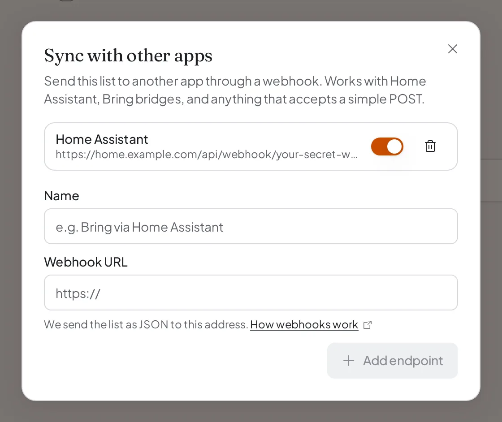Close the Sync with other apps dialog

pos(452,49)
